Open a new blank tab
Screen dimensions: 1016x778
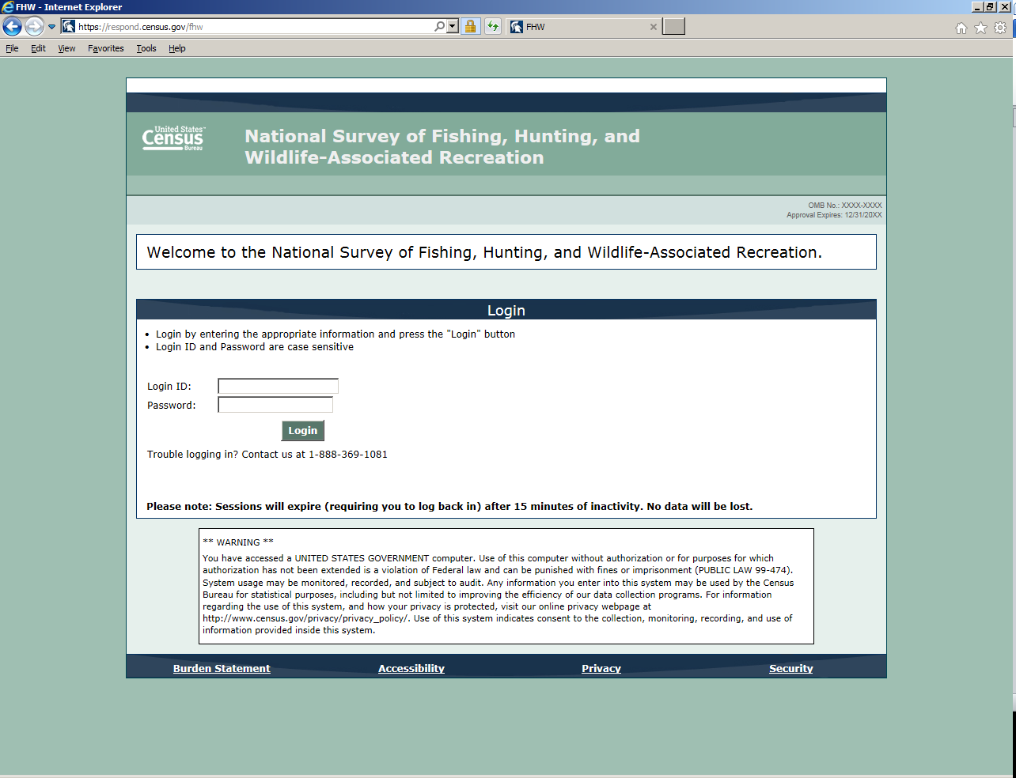click(x=673, y=27)
